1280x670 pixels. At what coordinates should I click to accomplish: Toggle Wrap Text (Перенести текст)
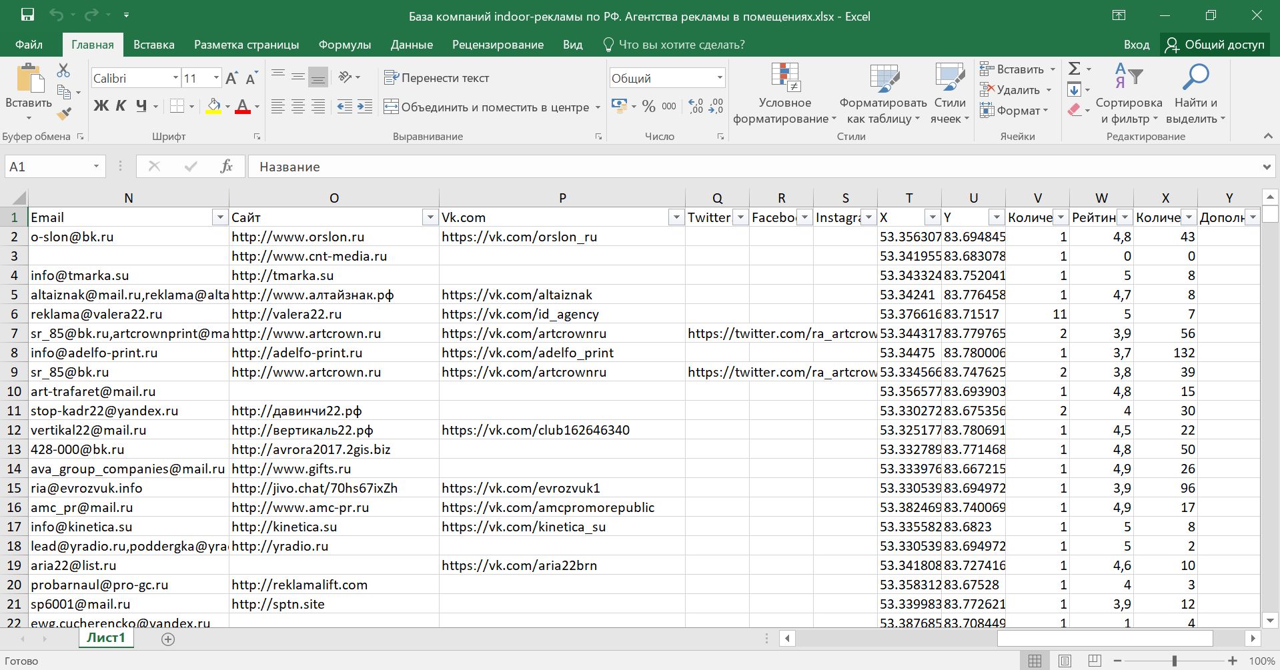pyautogui.click(x=437, y=78)
